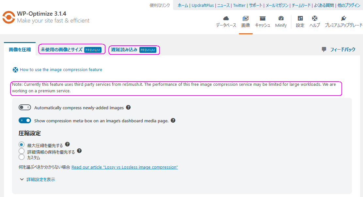Select 最大圧縮を優先する radio option
The height and width of the screenshot is (197, 363).
22,145
